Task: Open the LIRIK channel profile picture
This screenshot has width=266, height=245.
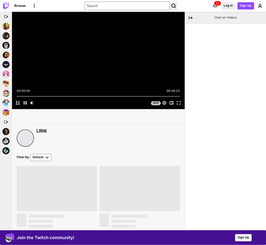Action: [26, 138]
